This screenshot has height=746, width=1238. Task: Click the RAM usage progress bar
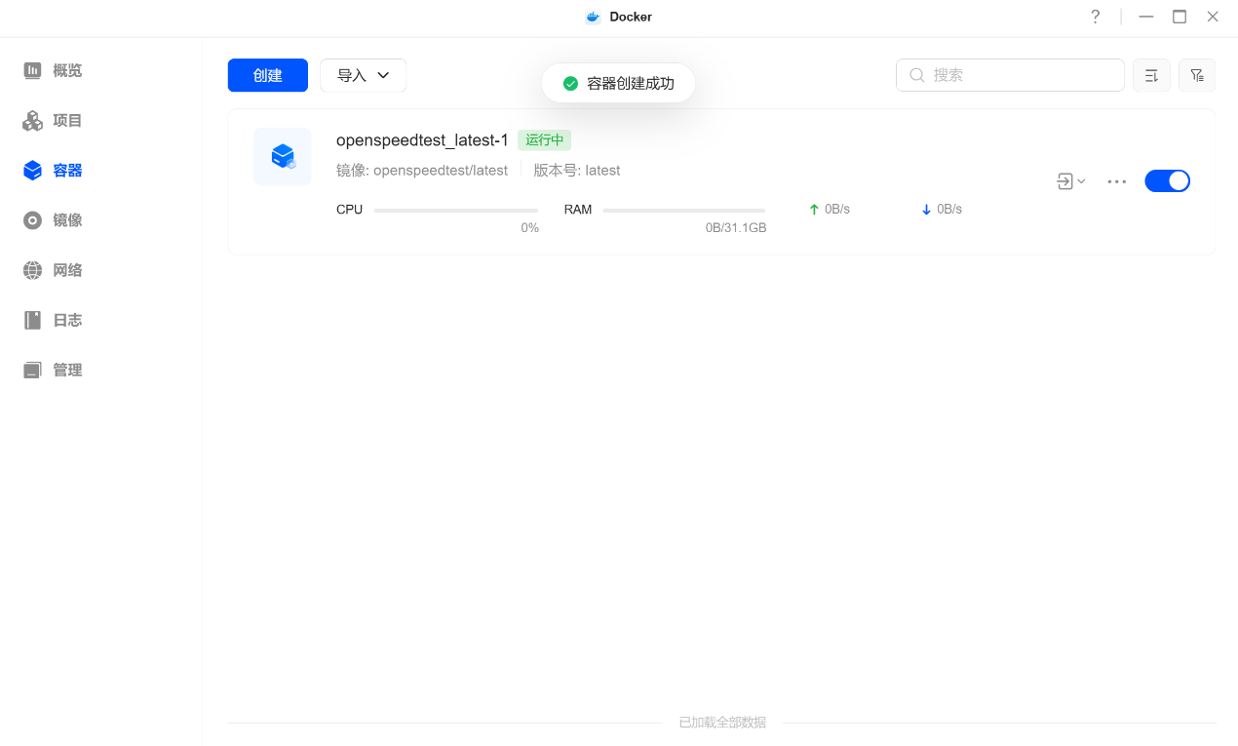tap(683, 210)
